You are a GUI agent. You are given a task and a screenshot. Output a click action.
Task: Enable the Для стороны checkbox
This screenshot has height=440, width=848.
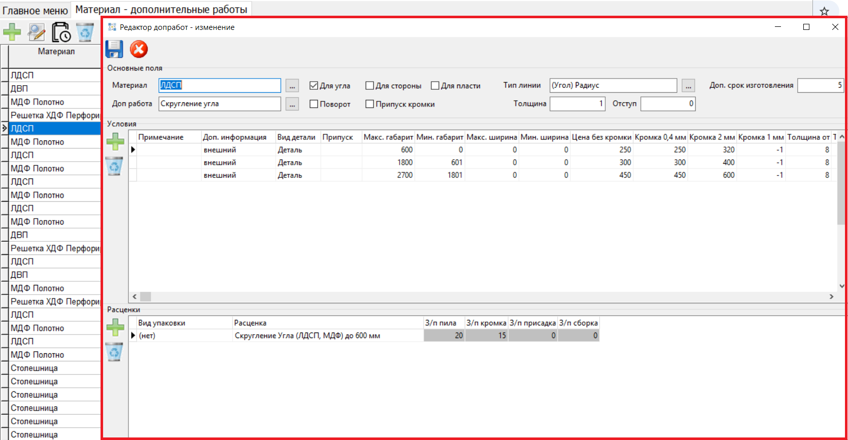(370, 86)
